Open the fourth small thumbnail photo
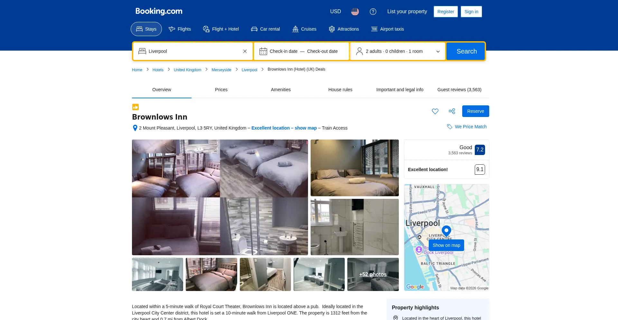Viewport: 618px width, 320px height. tap(319, 274)
